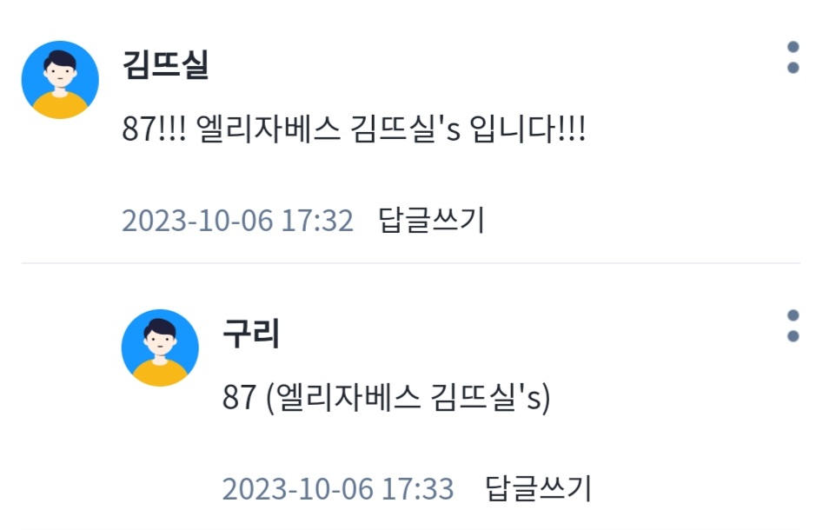
Task: Click 엘리자베스 in the first comment
Action: tap(269, 129)
